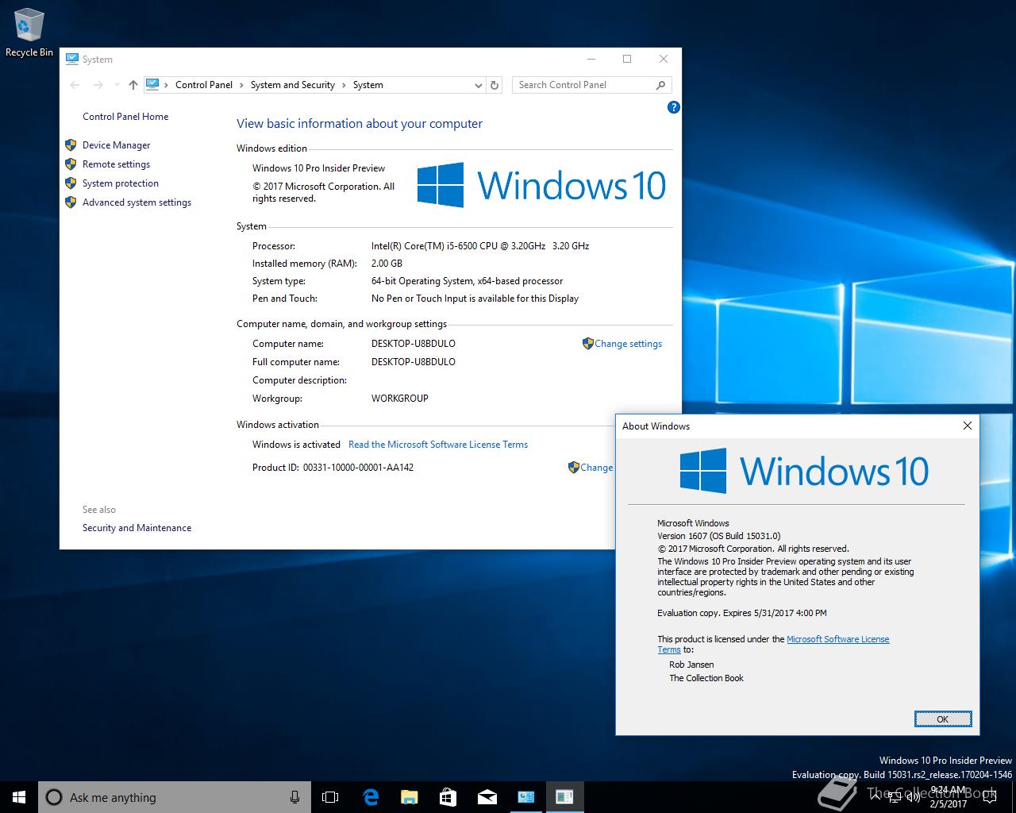
Task: Click shield icon beside Change settings
Action: 587,344
